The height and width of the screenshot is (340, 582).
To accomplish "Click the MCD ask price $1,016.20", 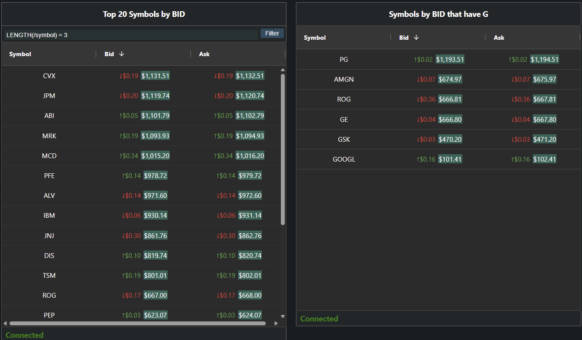I will point(250,156).
